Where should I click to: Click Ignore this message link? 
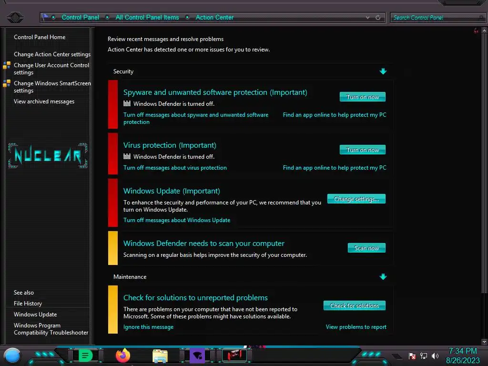(x=149, y=327)
